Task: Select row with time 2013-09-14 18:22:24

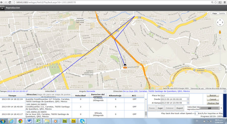Action: pos(72,100)
